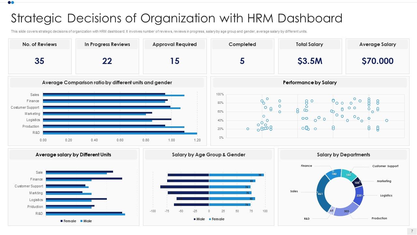Select the 'Approval Required' card header
This screenshot has height=235, width=417.
click(175, 44)
